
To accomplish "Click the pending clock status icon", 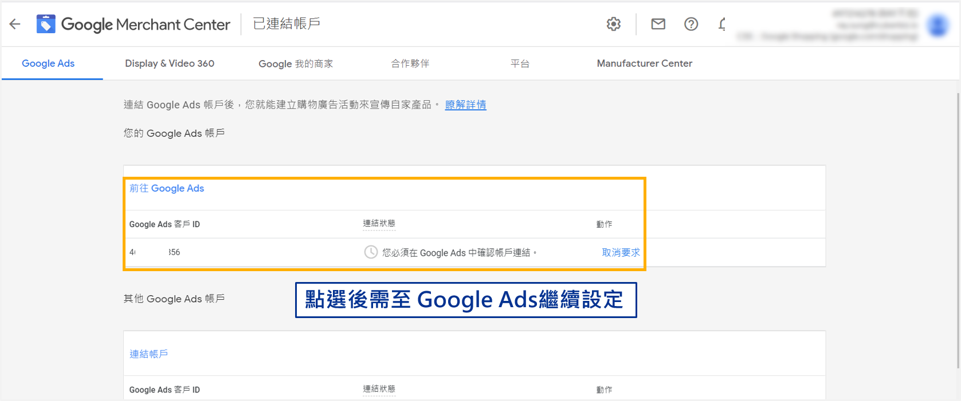I will point(371,252).
